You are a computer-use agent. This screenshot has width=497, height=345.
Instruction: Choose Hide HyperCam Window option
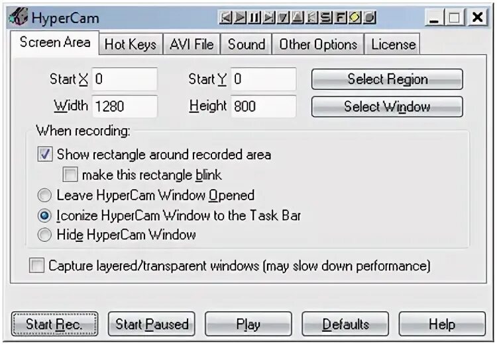[44, 235]
